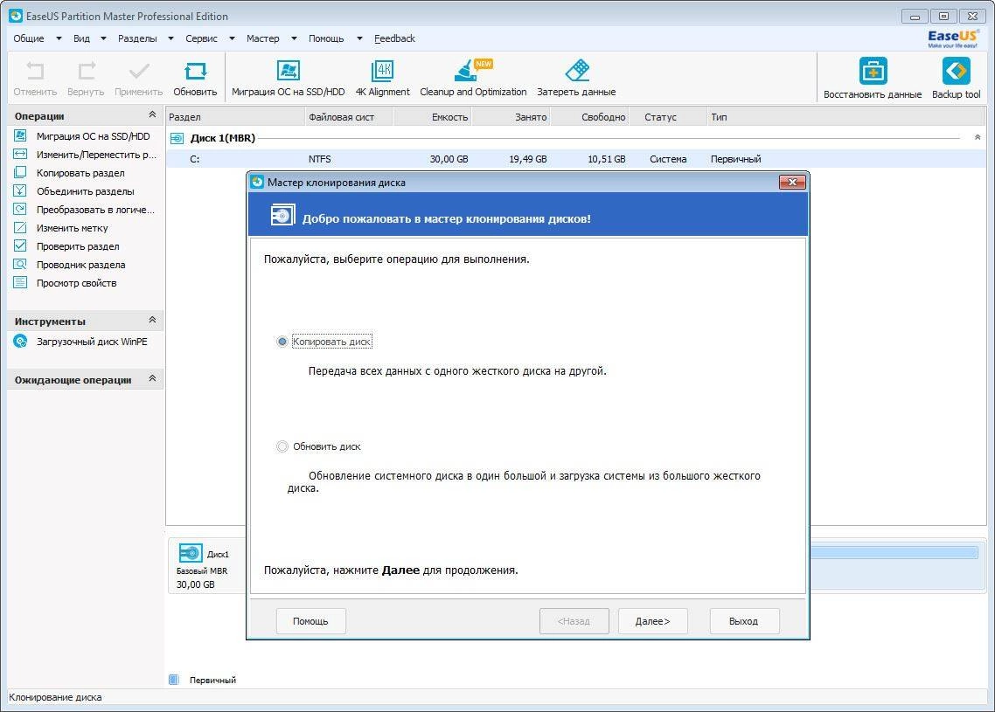Collapse the Ожидающие операции panel
995x712 pixels.
point(152,378)
